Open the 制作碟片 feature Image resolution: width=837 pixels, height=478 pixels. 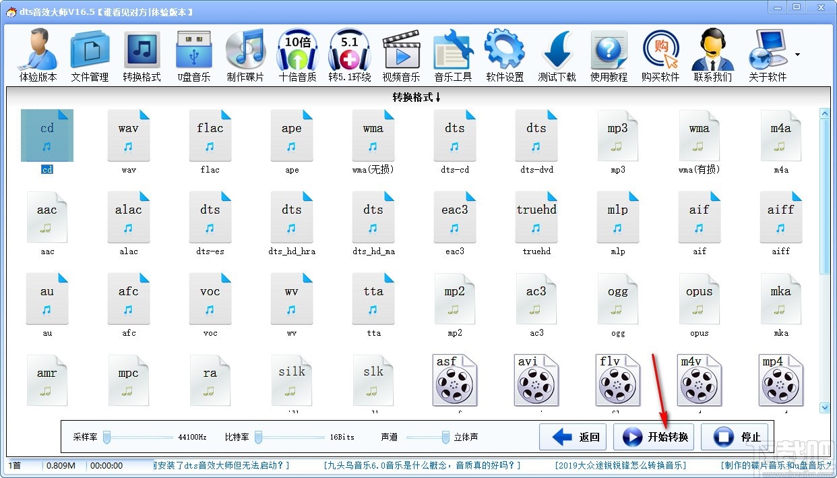[x=245, y=54]
